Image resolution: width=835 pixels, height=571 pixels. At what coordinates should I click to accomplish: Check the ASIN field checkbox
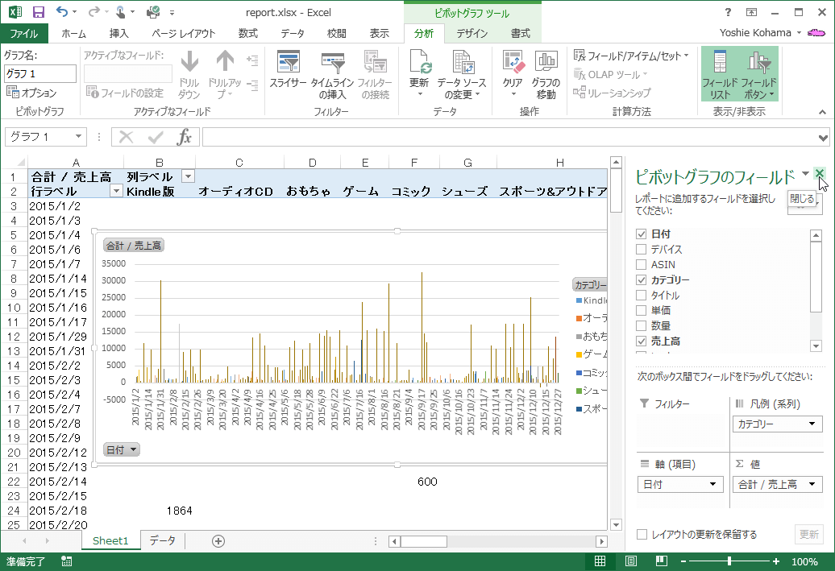642,264
